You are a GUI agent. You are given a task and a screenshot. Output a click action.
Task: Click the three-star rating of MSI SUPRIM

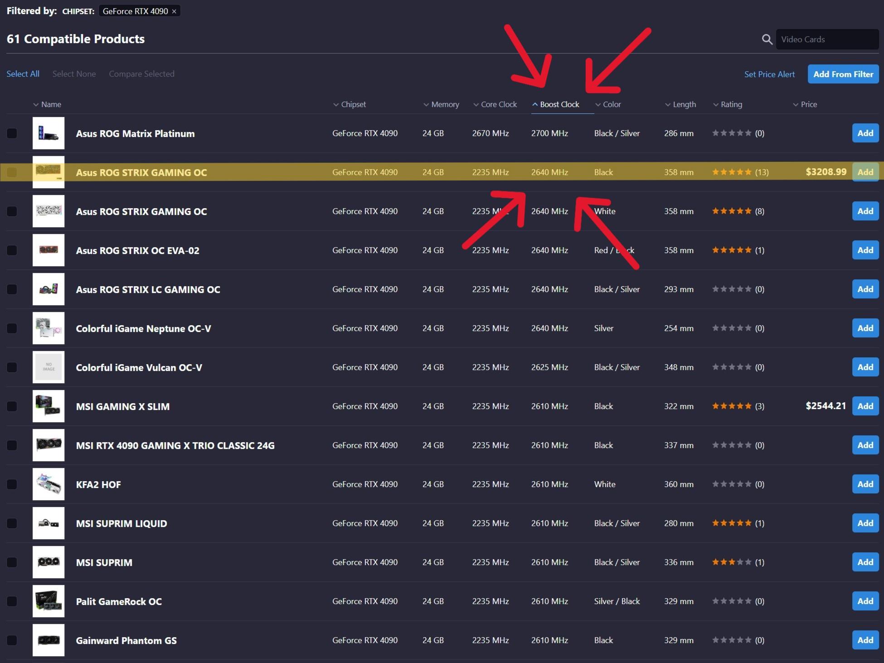click(731, 562)
